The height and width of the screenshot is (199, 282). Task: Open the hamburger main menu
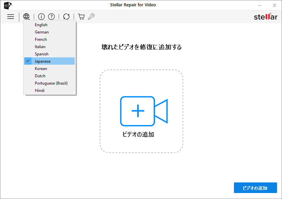coord(11,17)
